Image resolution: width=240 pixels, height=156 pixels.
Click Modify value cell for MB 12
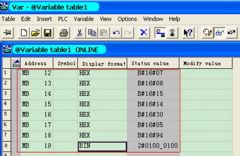(x=206, y=73)
